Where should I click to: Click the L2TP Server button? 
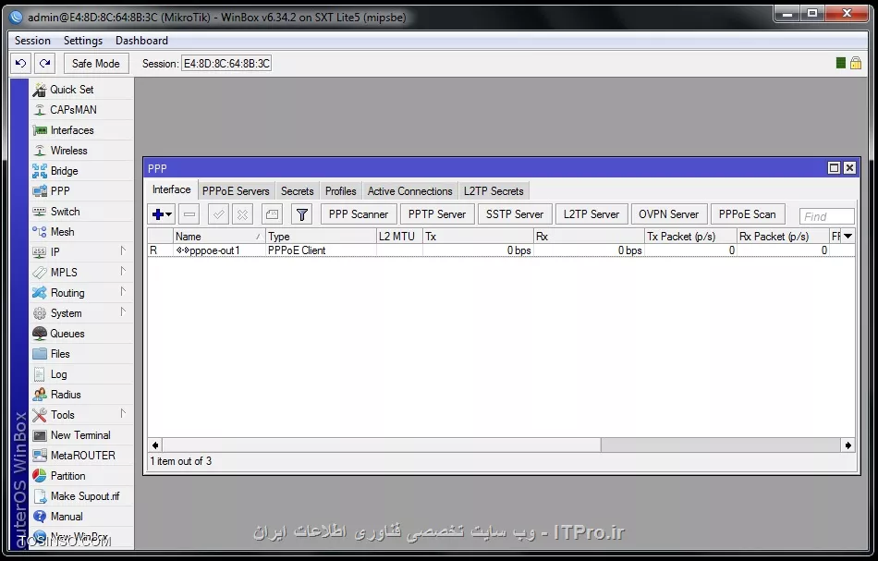pyautogui.click(x=591, y=213)
